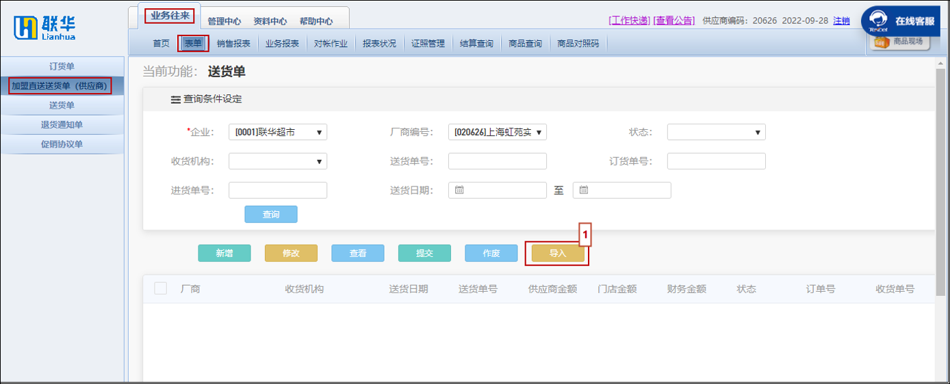
Task: Click the Lianhua logo
Action: point(44,27)
